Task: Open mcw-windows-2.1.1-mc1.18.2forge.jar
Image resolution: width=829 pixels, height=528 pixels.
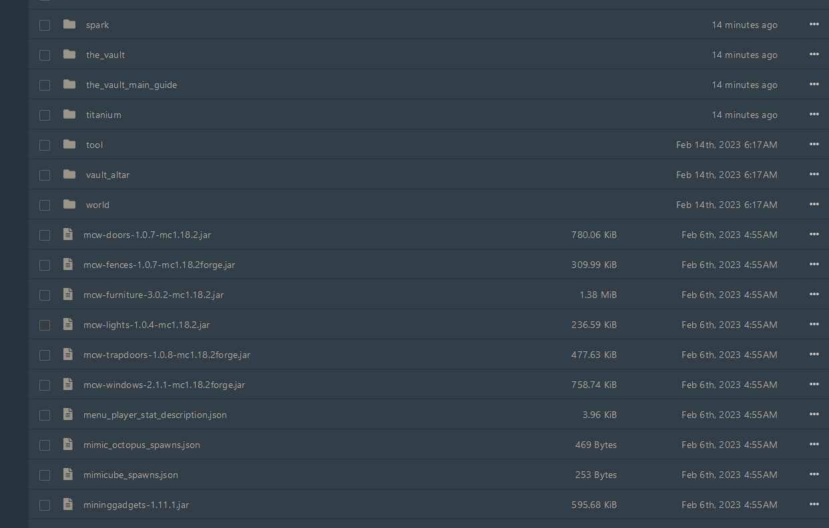Action: tap(164, 385)
